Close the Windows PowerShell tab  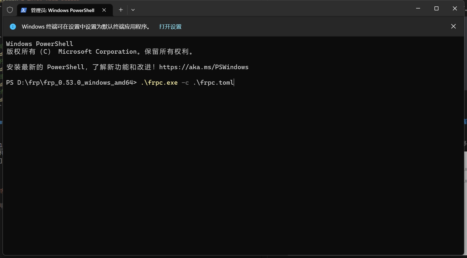104,10
